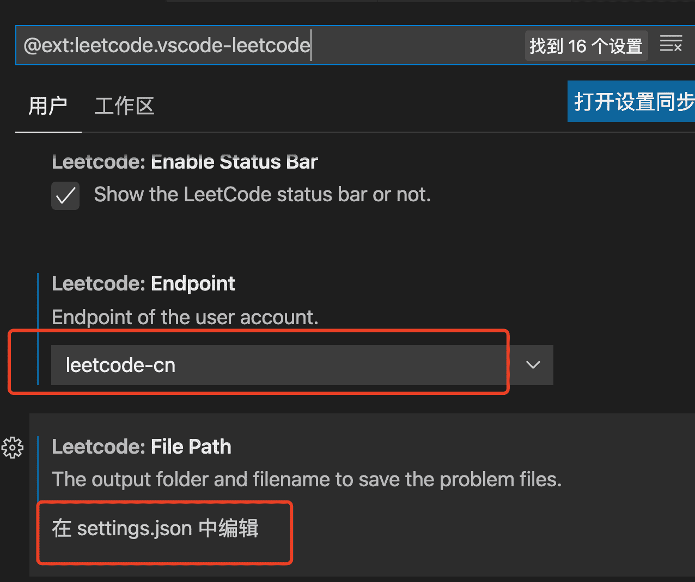Click the 'Show the LeetCode status bar or not' label
The width and height of the screenshot is (695, 582).
[262, 195]
